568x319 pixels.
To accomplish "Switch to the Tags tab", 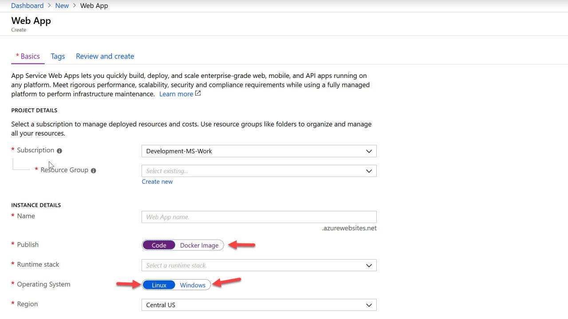I will 58,56.
